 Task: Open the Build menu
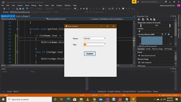pos(27,5)
